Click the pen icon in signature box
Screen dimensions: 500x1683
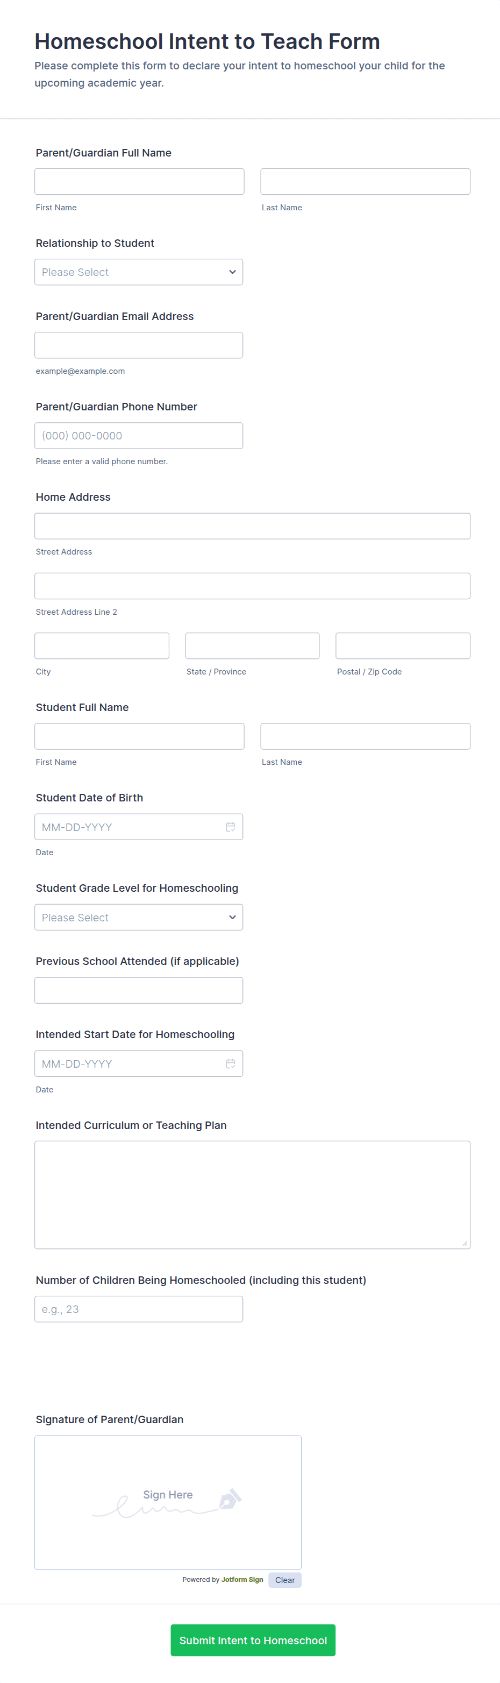[x=229, y=1499]
